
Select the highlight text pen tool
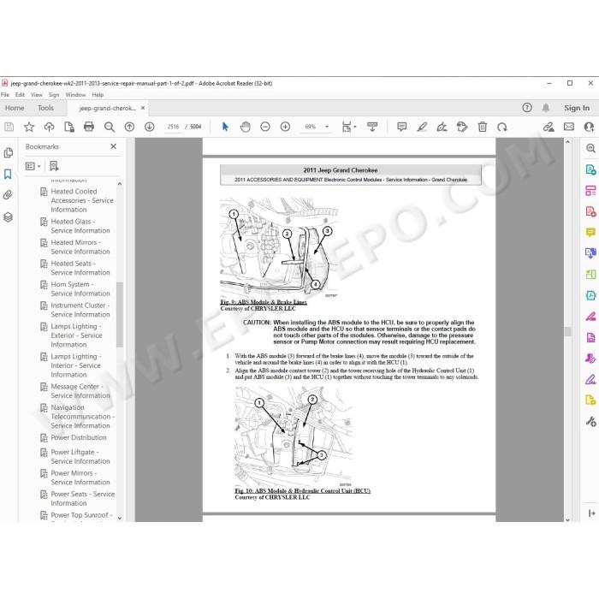(422, 127)
